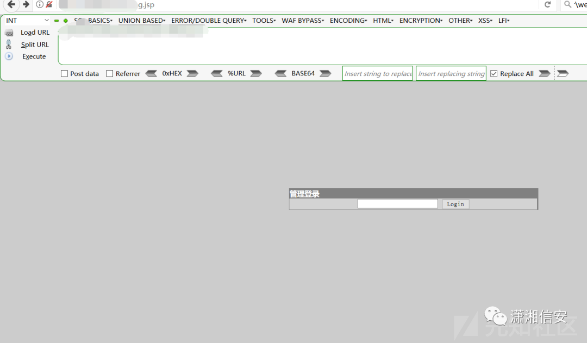Click the last outlined arrow icon
Image resolution: width=587 pixels, height=343 pixels.
click(x=563, y=73)
